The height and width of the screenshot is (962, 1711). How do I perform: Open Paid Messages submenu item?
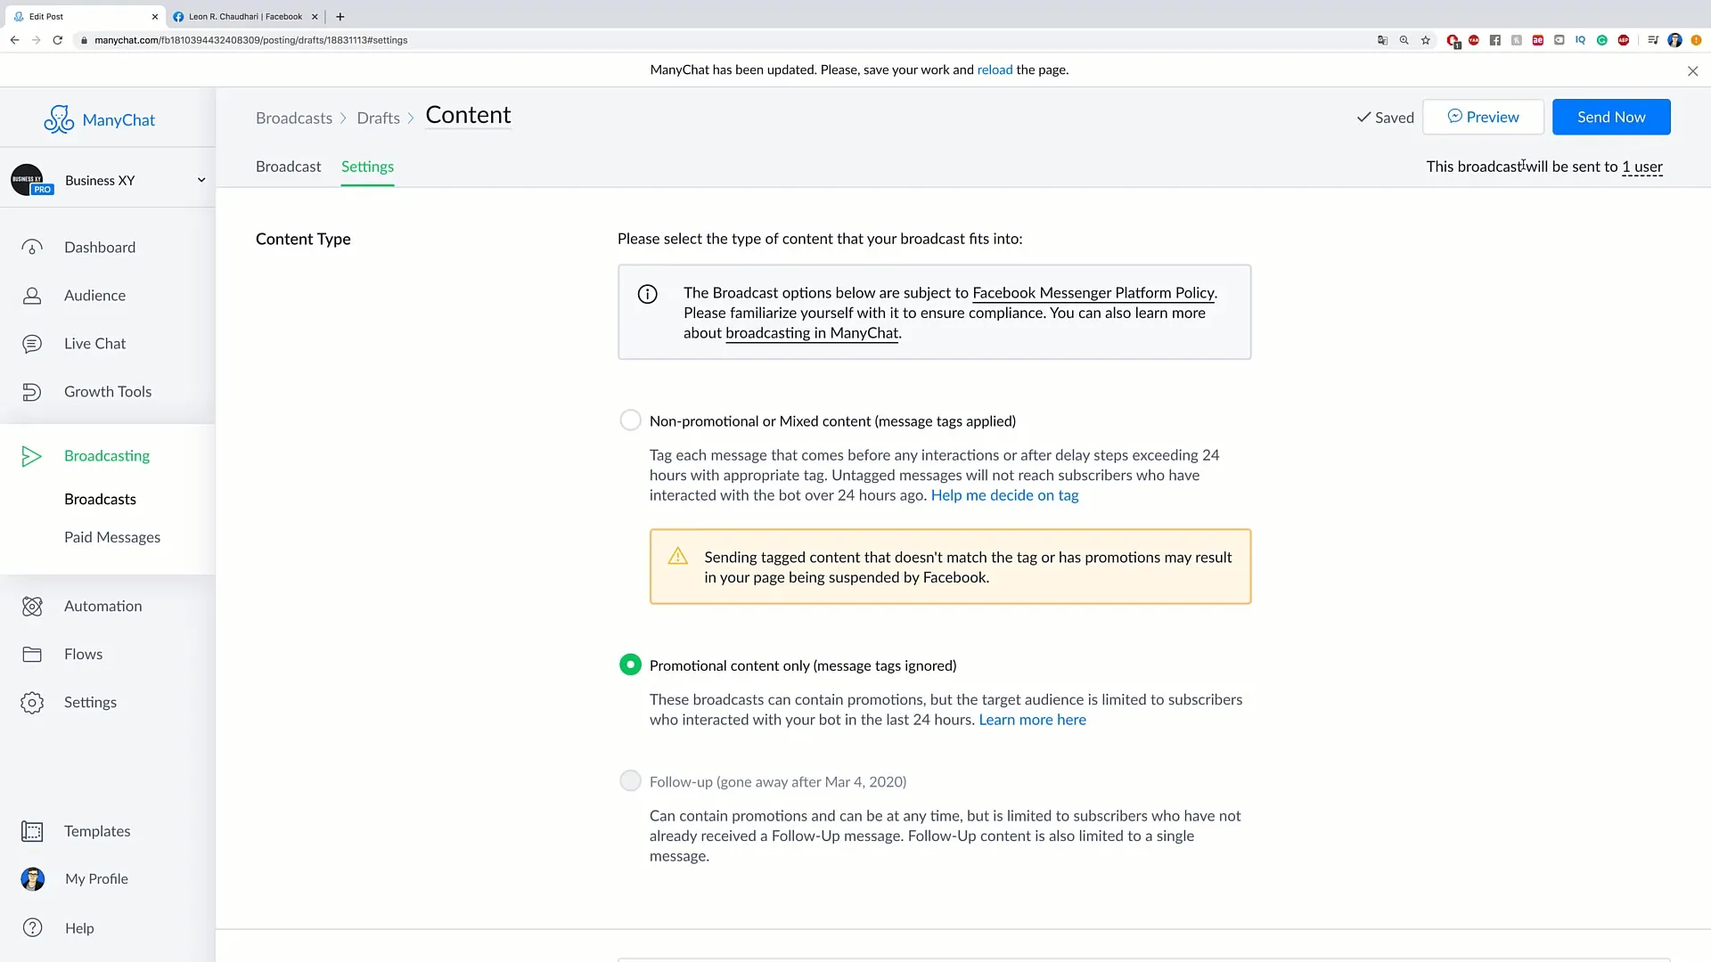[112, 537]
